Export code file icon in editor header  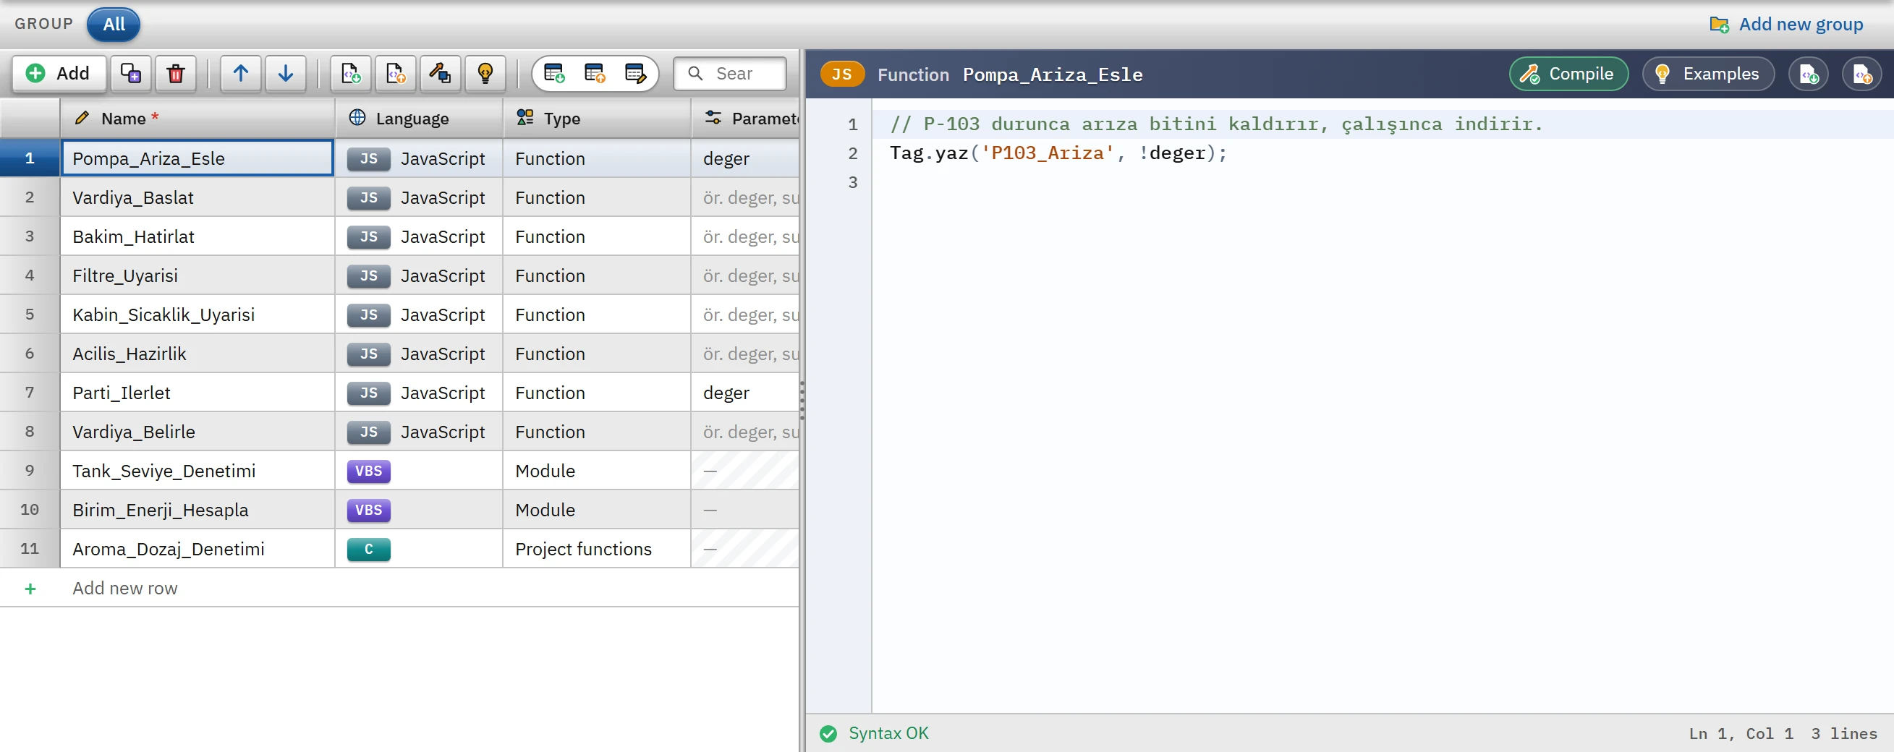coord(1861,74)
